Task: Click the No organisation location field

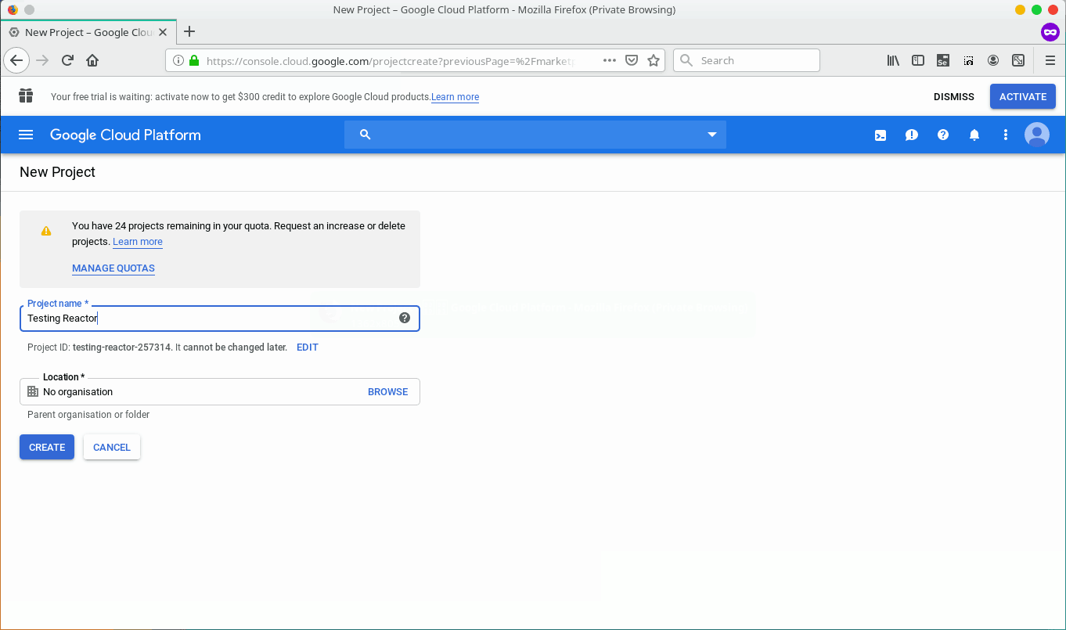Action: coord(220,392)
